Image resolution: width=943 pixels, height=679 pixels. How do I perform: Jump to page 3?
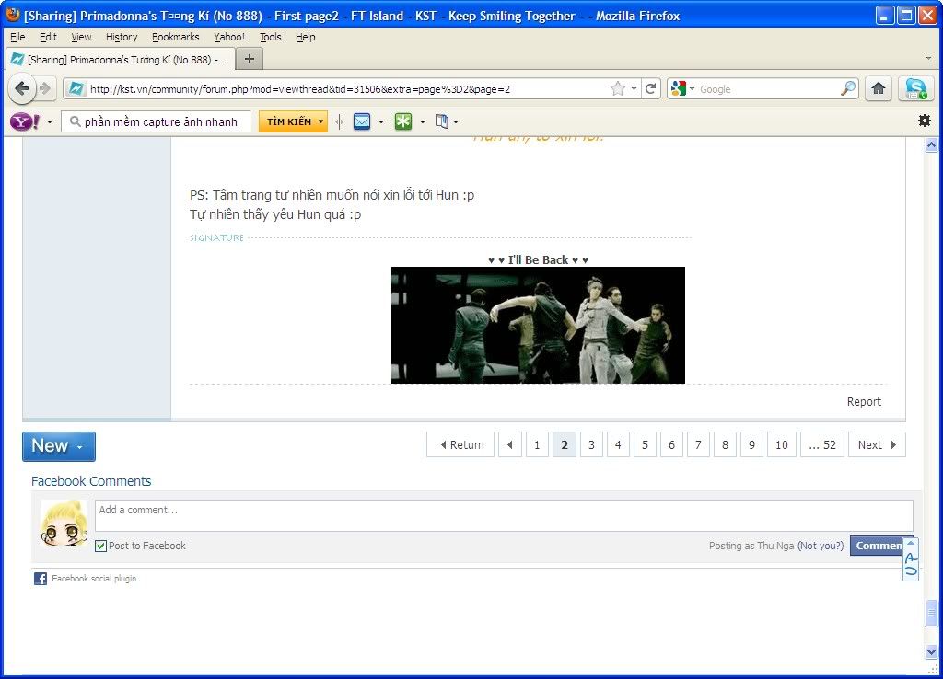tap(591, 444)
